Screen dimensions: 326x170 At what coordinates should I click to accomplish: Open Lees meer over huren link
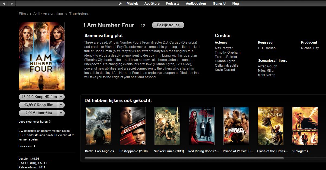pyautogui.click(x=35, y=122)
